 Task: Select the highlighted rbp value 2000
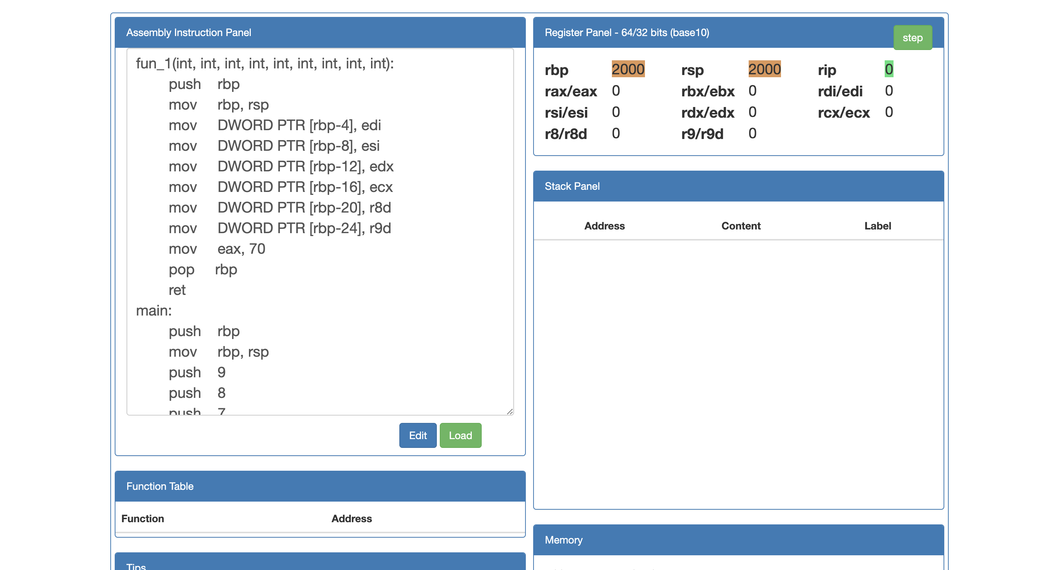pyautogui.click(x=627, y=69)
